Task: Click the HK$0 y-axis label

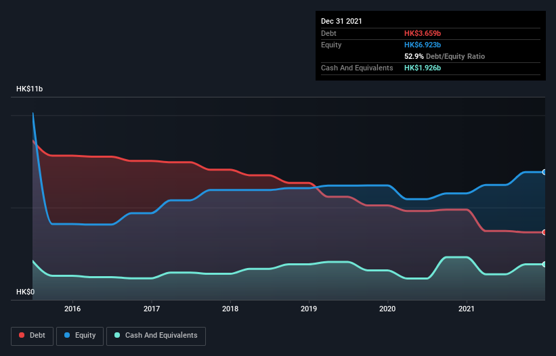Action: pyautogui.click(x=26, y=292)
